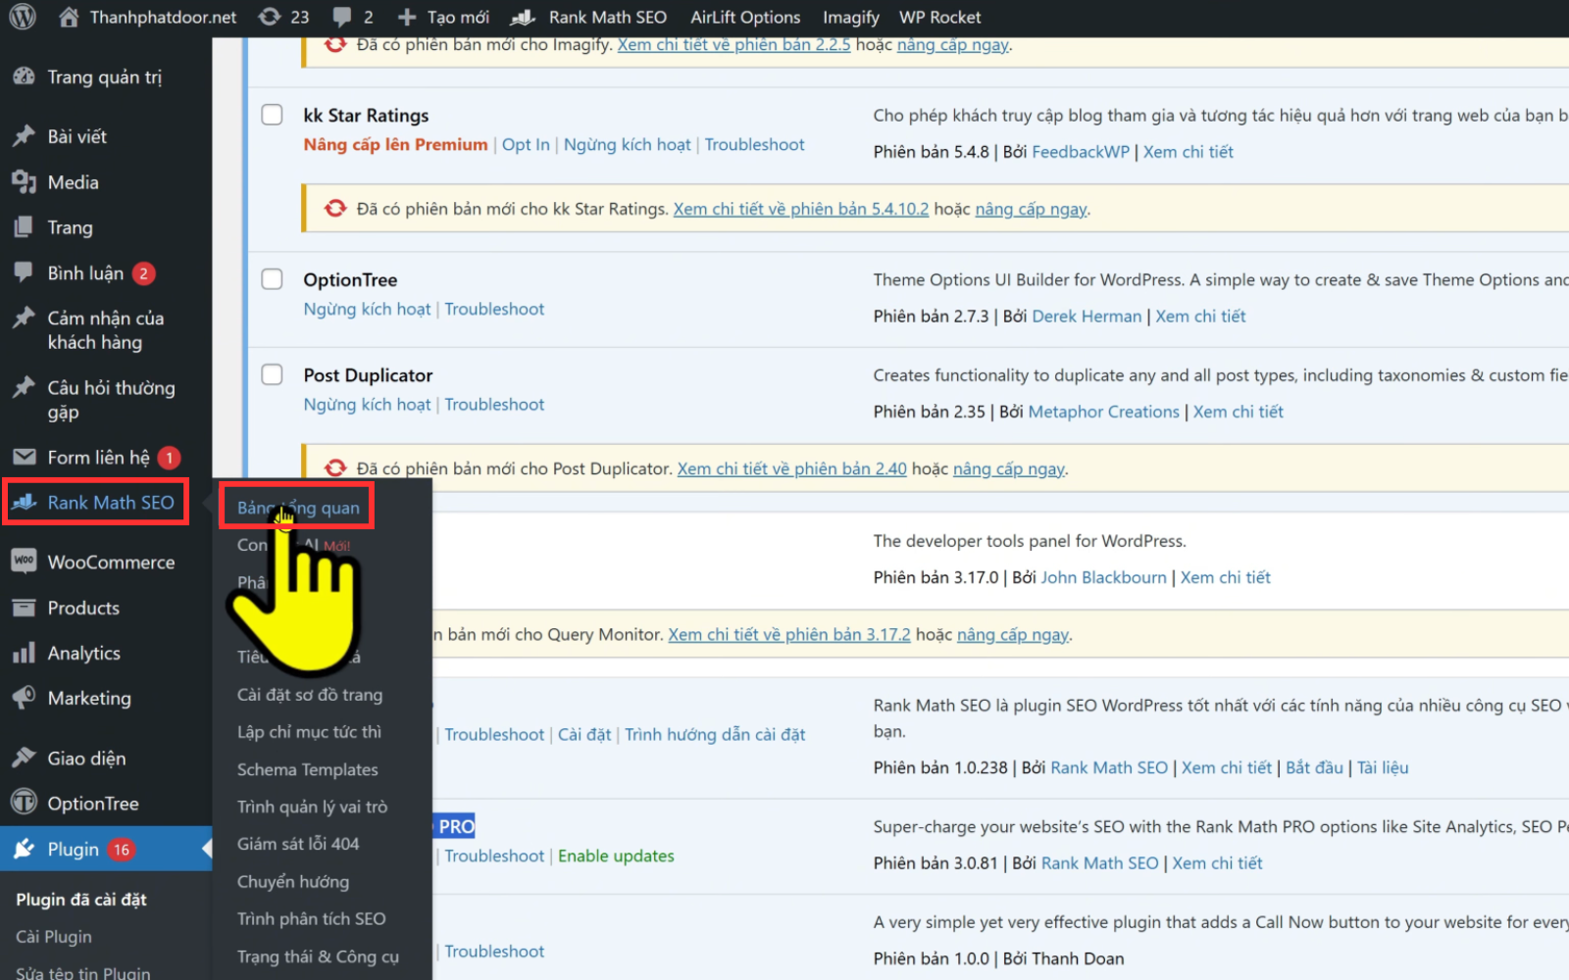
Task: Click the Câu hỏi thường gặp icon
Action: (x=24, y=387)
